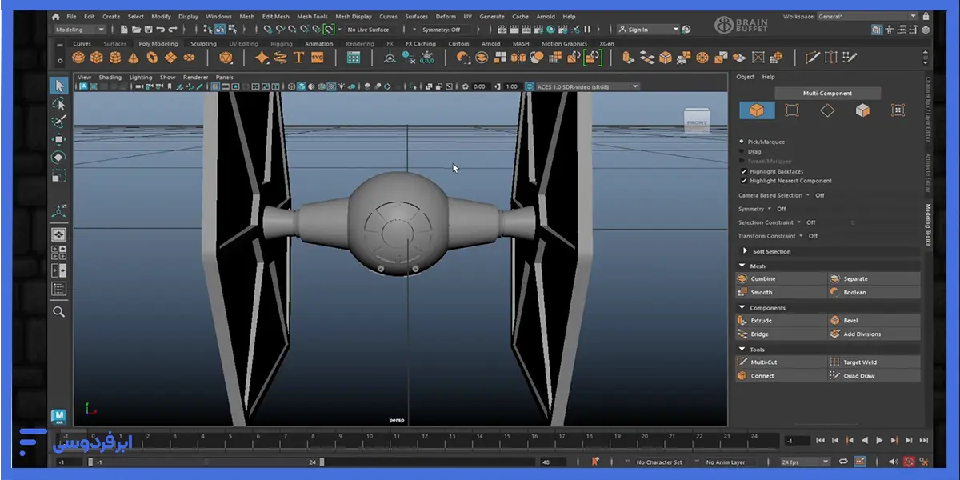Click the Quad Draw button
This screenshot has width=960, height=480.
(874, 375)
